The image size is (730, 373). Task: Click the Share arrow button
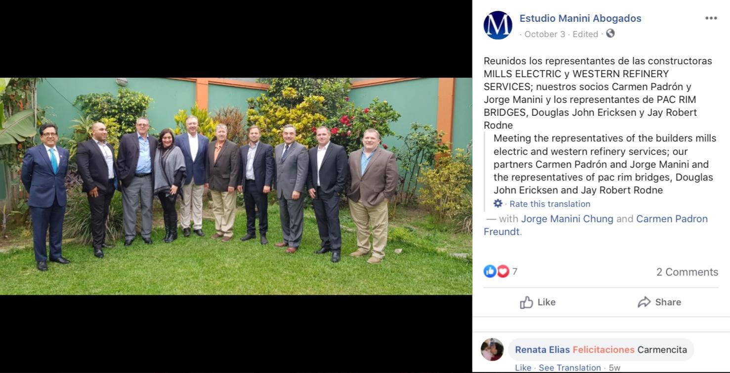(x=659, y=302)
